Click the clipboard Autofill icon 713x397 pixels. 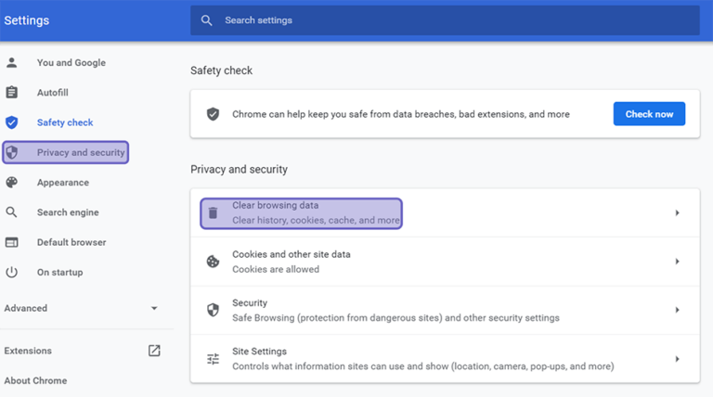pos(12,92)
